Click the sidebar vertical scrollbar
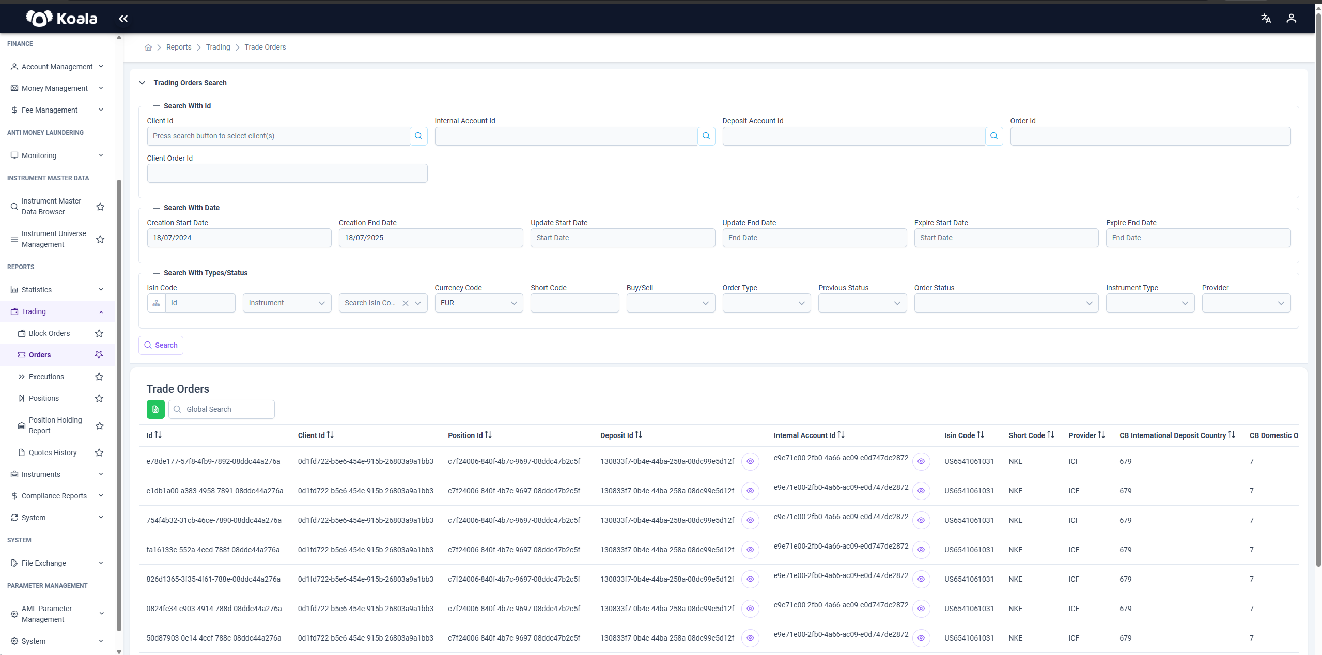 pyautogui.click(x=119, y=406)
